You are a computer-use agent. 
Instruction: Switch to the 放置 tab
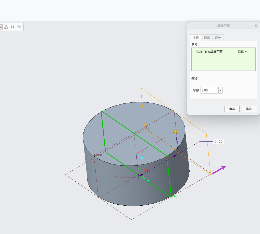[x=196, y=38]
